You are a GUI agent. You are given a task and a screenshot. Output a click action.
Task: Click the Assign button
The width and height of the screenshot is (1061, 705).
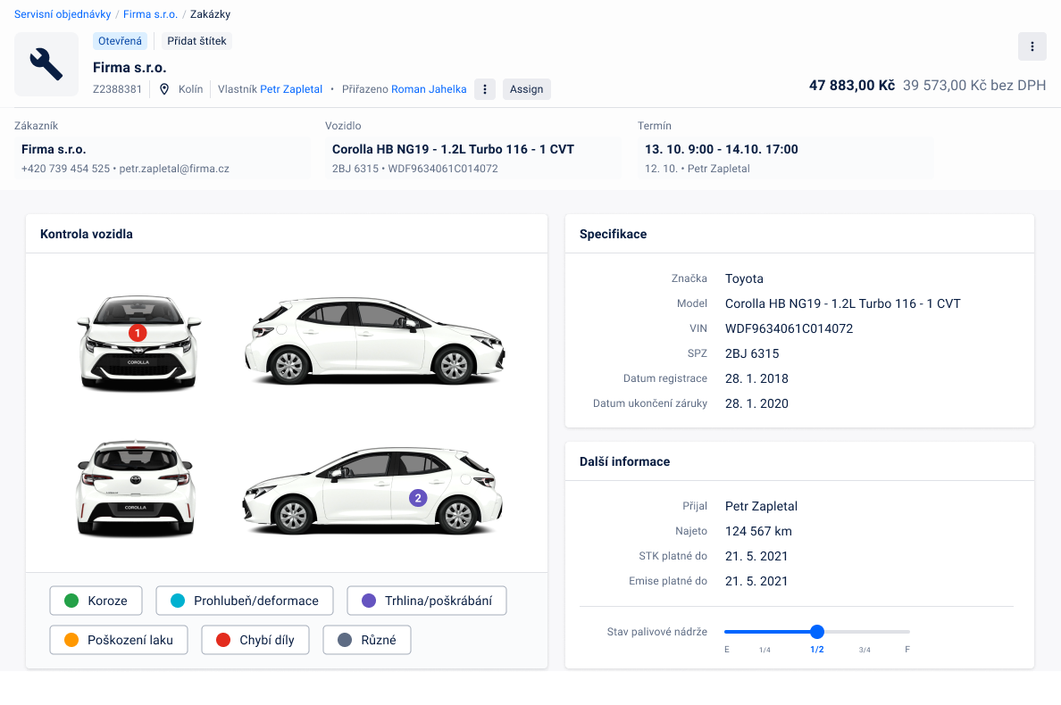tap(526, 89)
